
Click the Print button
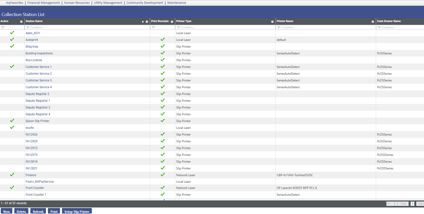click(x=54, y=211)
